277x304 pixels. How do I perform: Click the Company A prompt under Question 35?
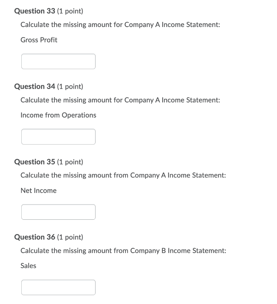123,175
